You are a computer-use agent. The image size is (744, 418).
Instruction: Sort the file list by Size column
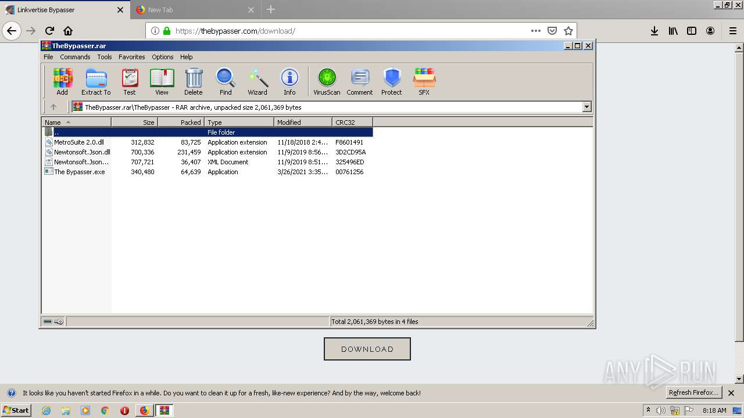coord(134,122)
